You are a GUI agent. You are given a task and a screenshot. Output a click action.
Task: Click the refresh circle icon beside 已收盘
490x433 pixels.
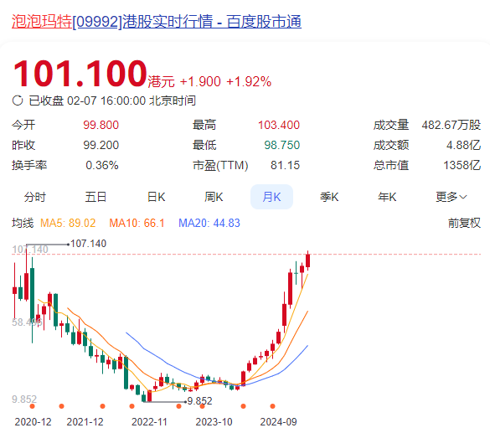coord(18,101)
